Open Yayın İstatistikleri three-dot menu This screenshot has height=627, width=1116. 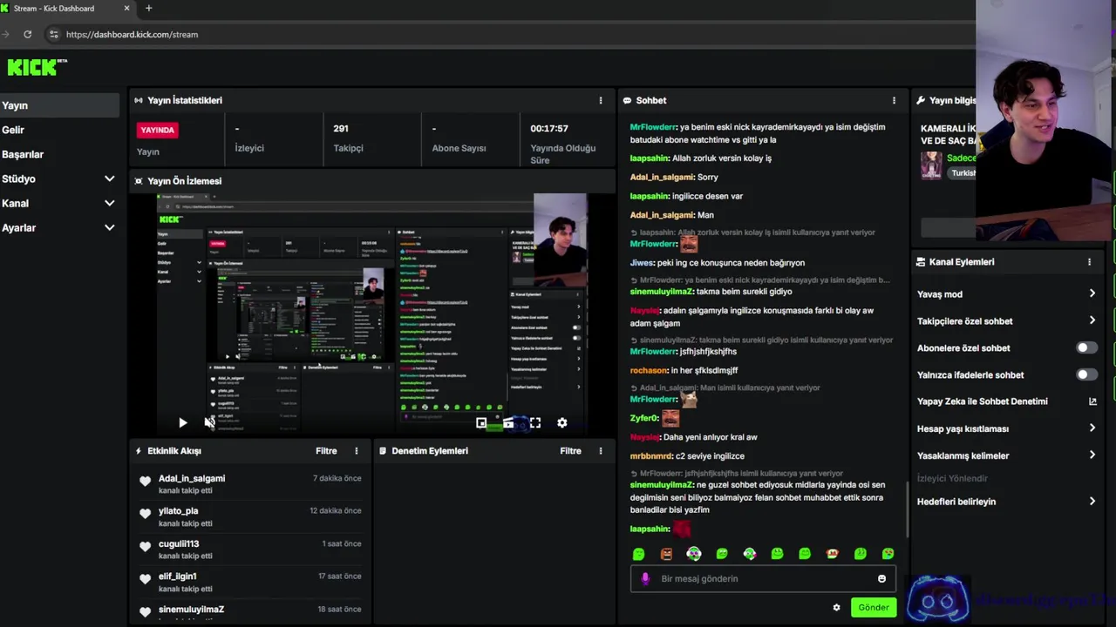point(600,100)
